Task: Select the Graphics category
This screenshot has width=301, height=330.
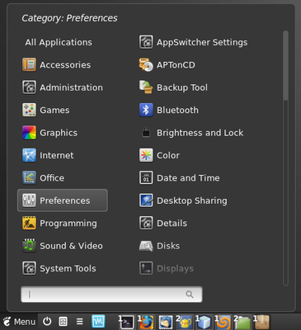Action: [x=50, y=133]
